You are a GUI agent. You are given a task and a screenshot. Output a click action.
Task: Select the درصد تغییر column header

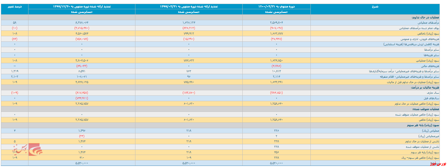14,6
